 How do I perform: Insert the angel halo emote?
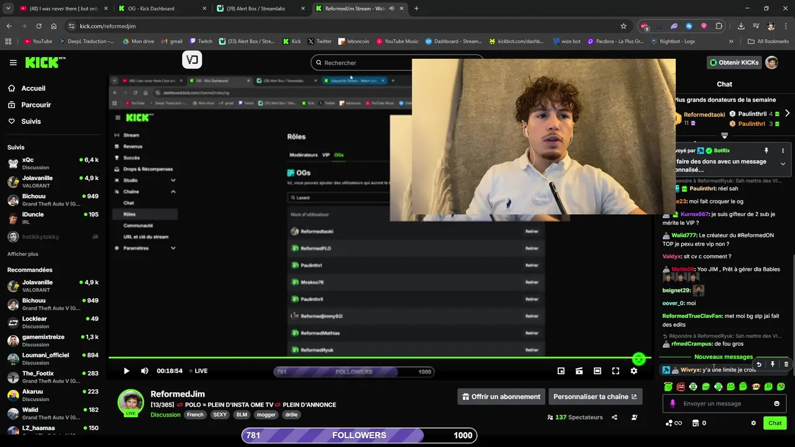(x=668, y=386)
